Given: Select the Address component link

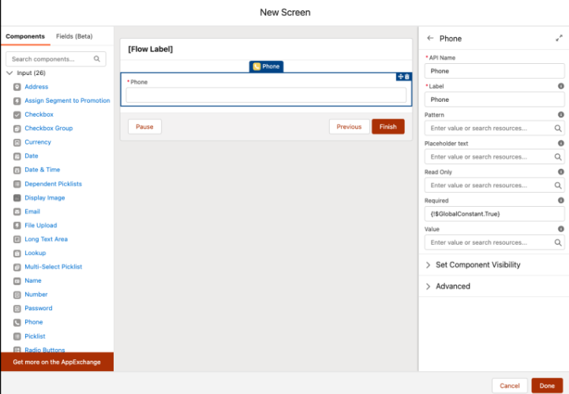Looking at the screenshot, I should click(36, 87).
